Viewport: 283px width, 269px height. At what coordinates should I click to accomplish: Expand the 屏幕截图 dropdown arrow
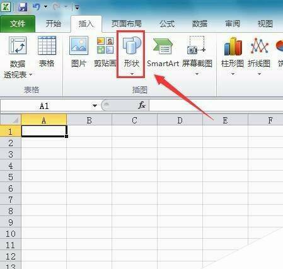point(197,74)
